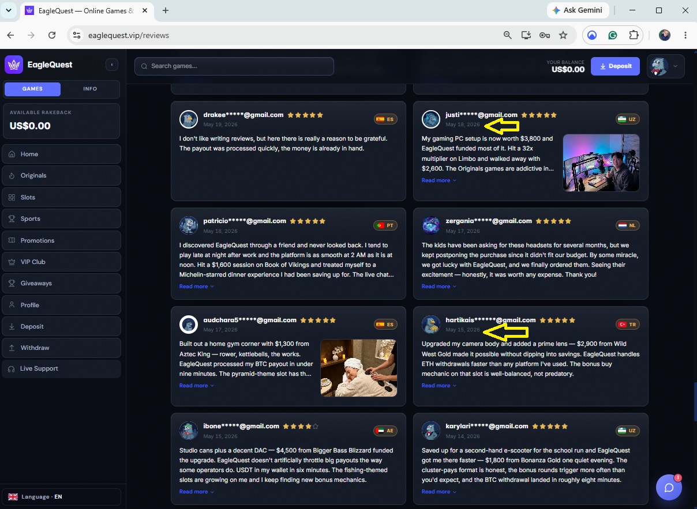The image size is (697, 509).
Task: Open the Chrome extensions puzzle icon
Action: click(634, 35)
